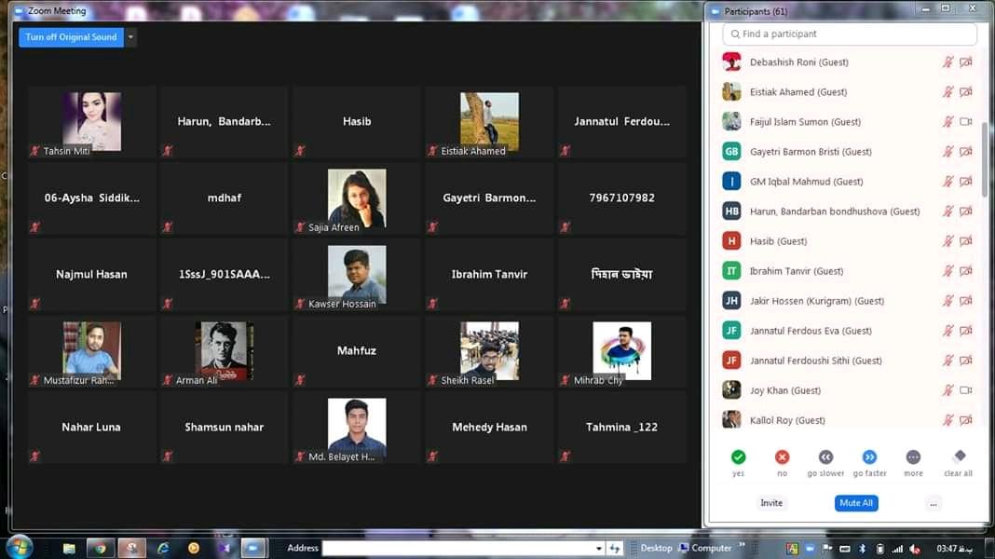This screenshot has height=559, width=995.
Task: Click the red 'no' reaction icon
Action: pyautogui.click(x=782, y=457)
